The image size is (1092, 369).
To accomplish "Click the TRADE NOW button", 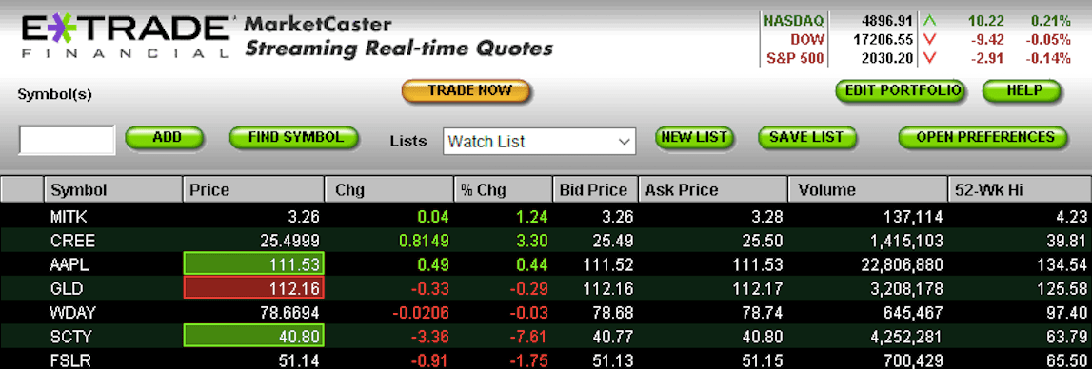I will click(467, 91).
